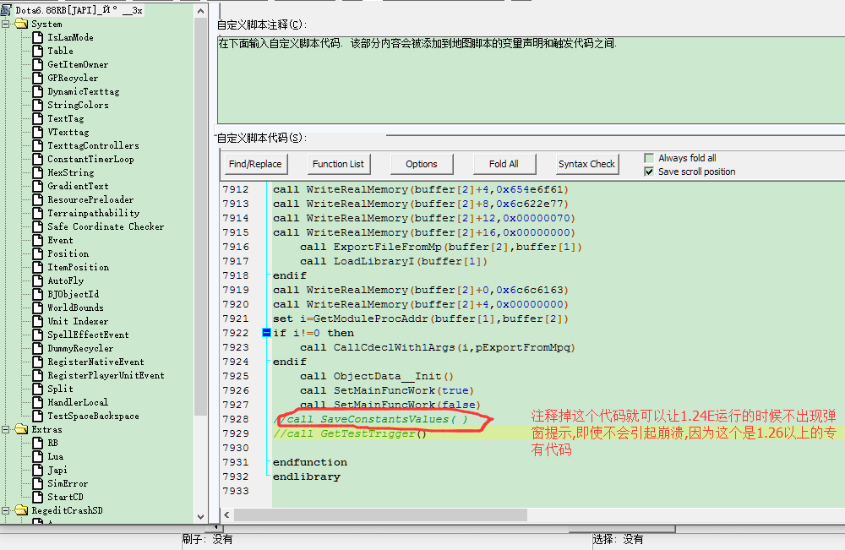The image size is (845, 550).
Task: Click line '//call GetTestTrigger()'
Action: coord(350,433)
